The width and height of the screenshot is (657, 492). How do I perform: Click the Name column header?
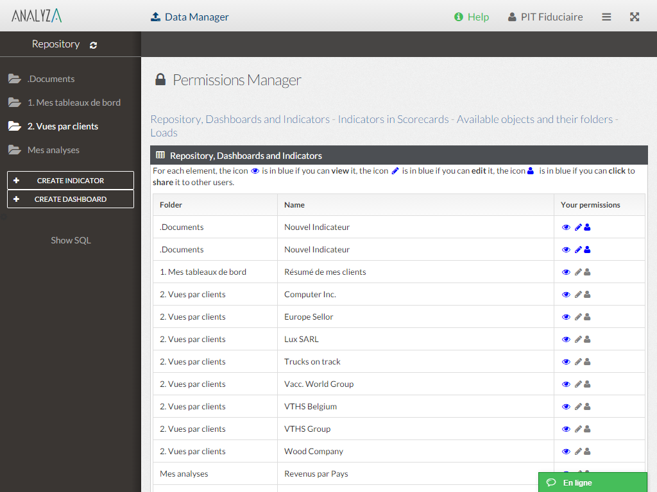[x=415, y=204]
